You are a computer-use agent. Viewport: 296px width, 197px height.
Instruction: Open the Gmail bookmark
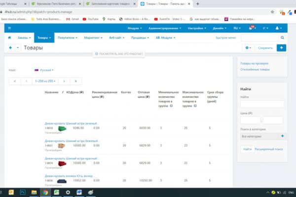coord(73,19)
